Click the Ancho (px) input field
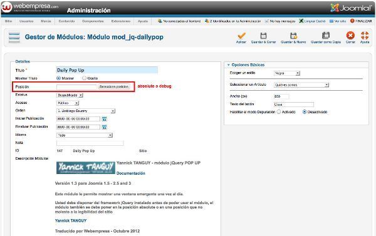This screenshot has width=376, height=236. [x=281, y=96]
